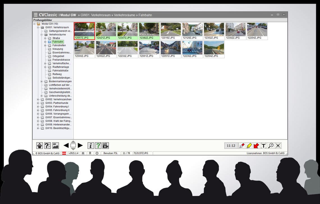Choose the red arrow pointer tool
The height and width of the screenshot is (204, 320).
256,146
